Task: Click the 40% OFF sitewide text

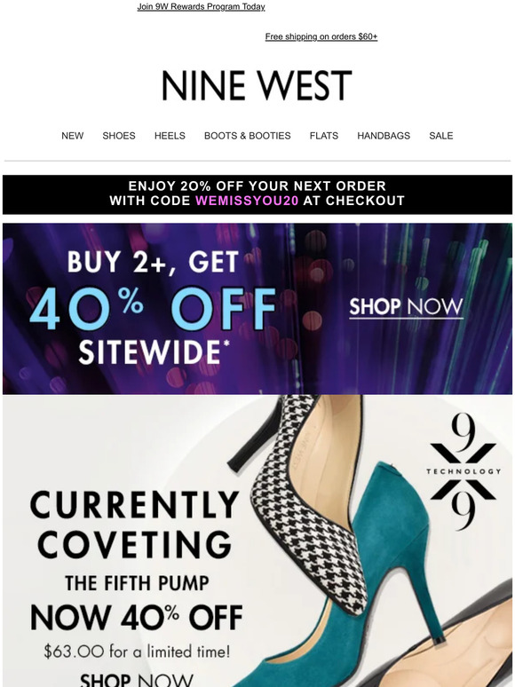Action: click(153, 309)
